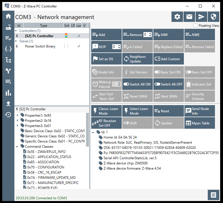Click the Pc Controller security scheme color bars
The image size is (223, 203).
pos(66,36)
